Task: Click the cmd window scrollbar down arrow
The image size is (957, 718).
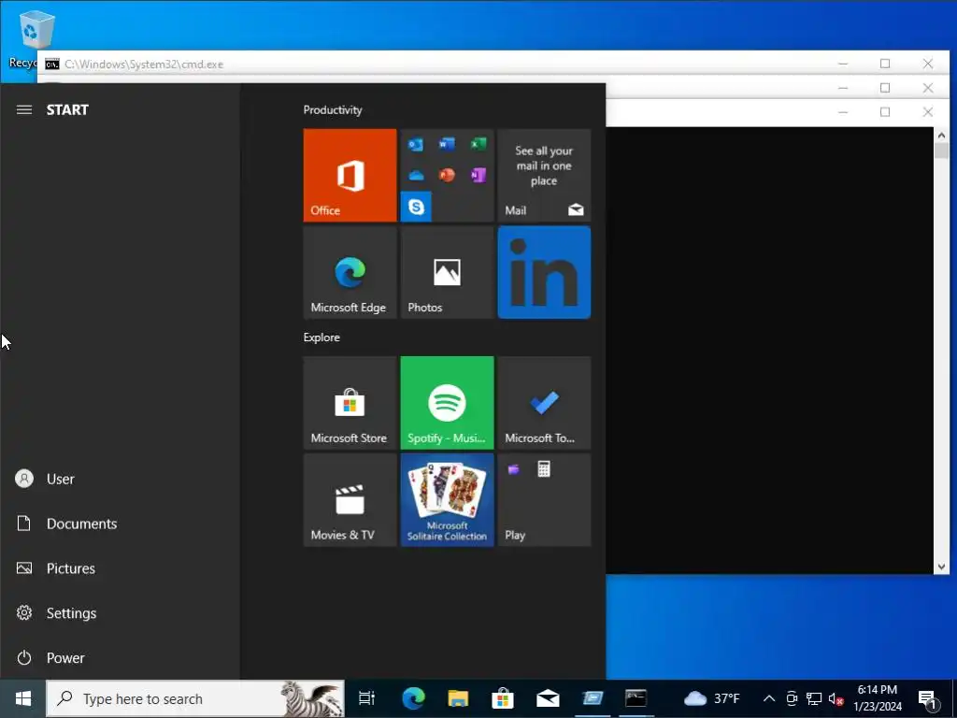Action: point(941,567)
